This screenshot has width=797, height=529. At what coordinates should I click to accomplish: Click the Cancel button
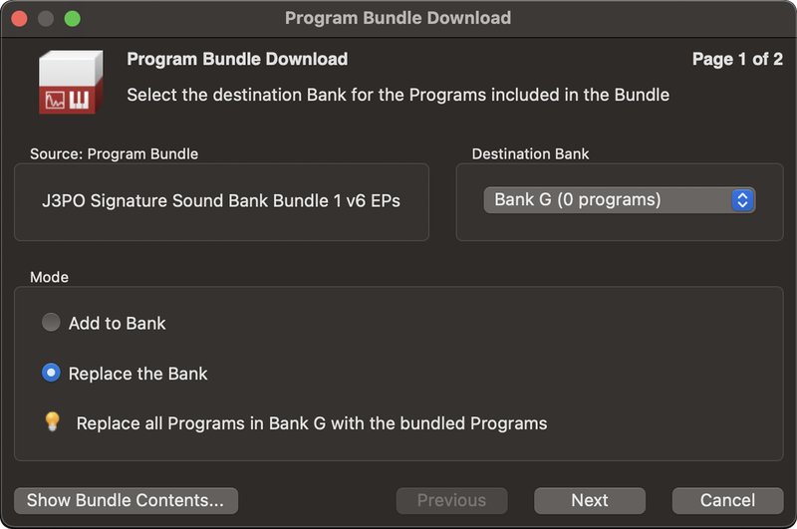pyautogui.click(x=727, y=500)
